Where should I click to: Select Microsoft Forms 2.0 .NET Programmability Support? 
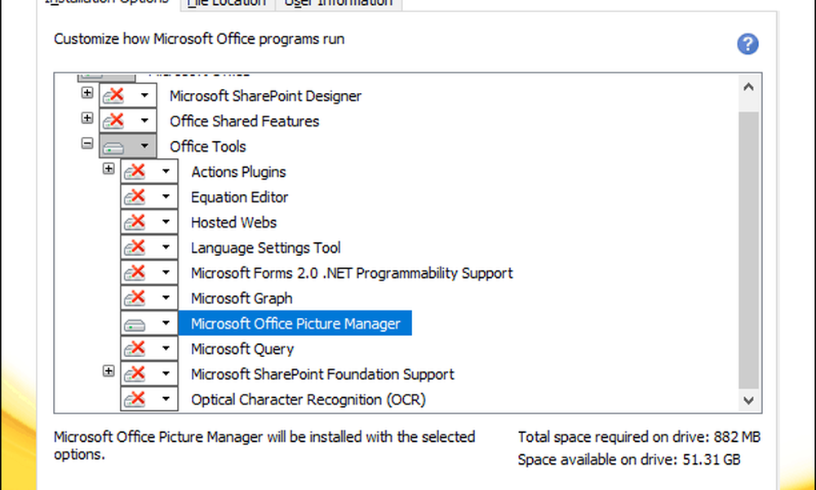pyautogui.click(x=352, y=273)
